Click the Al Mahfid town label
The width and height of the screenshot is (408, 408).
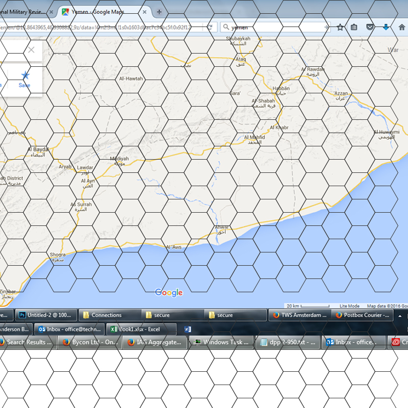point(254,139)
